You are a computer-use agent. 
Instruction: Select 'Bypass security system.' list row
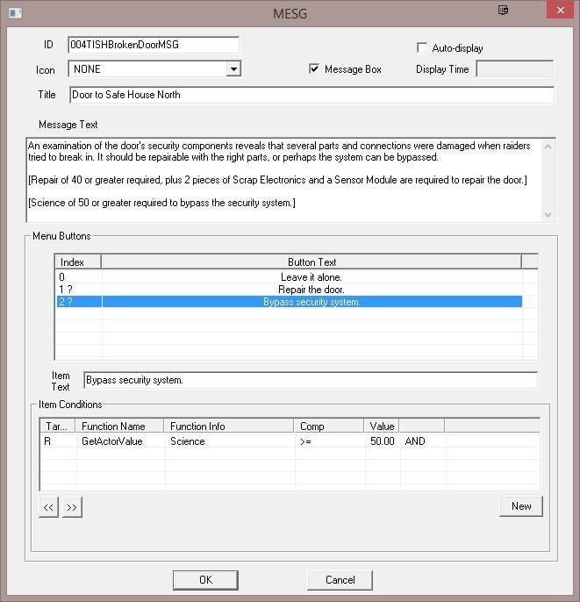[311, 302]
